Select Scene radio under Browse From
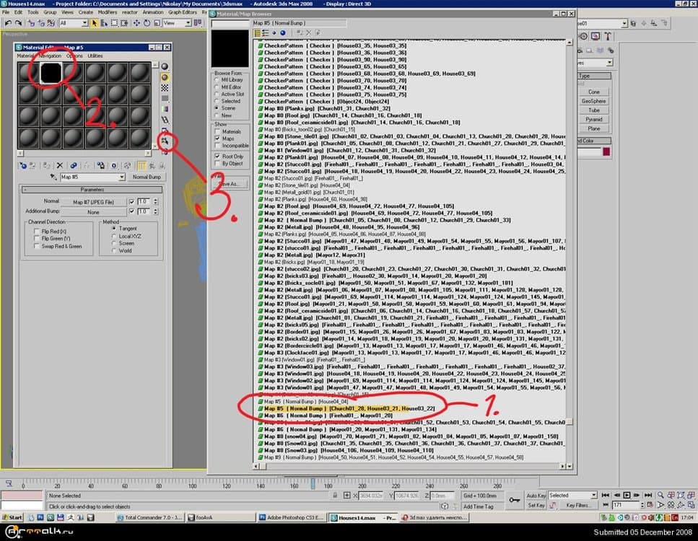Image resolution: width=698 pixels, height=541 pixels. click(x=217, y=108)
